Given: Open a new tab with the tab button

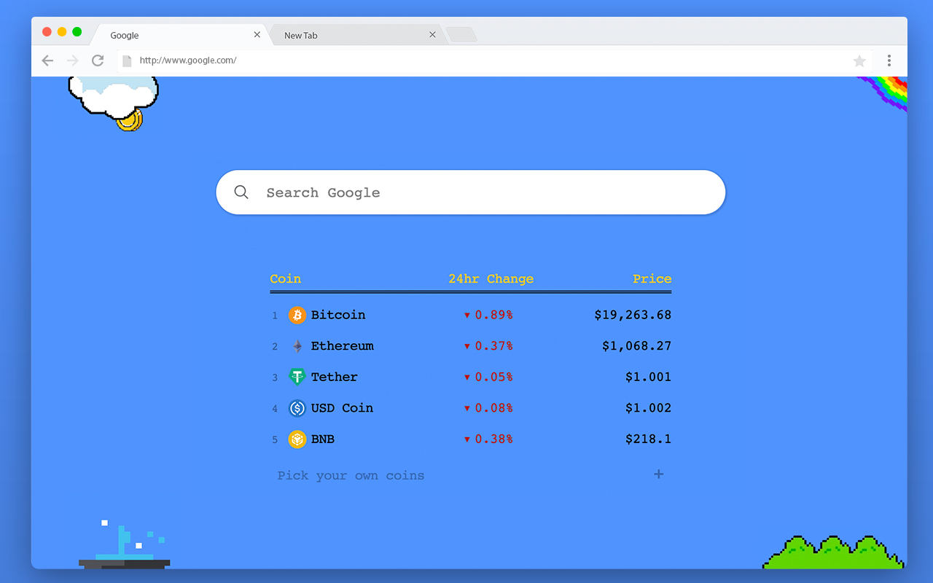Looking at the screenshot, I should point(461,34).
